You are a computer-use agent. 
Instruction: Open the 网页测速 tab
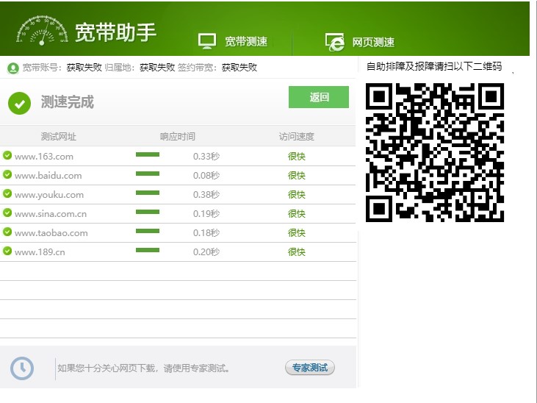[373, 42]
